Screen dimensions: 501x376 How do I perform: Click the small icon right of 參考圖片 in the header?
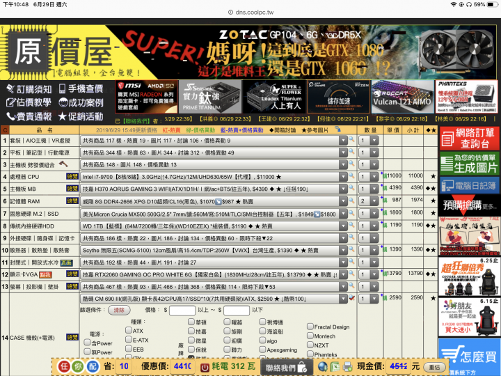coord(337,130)
